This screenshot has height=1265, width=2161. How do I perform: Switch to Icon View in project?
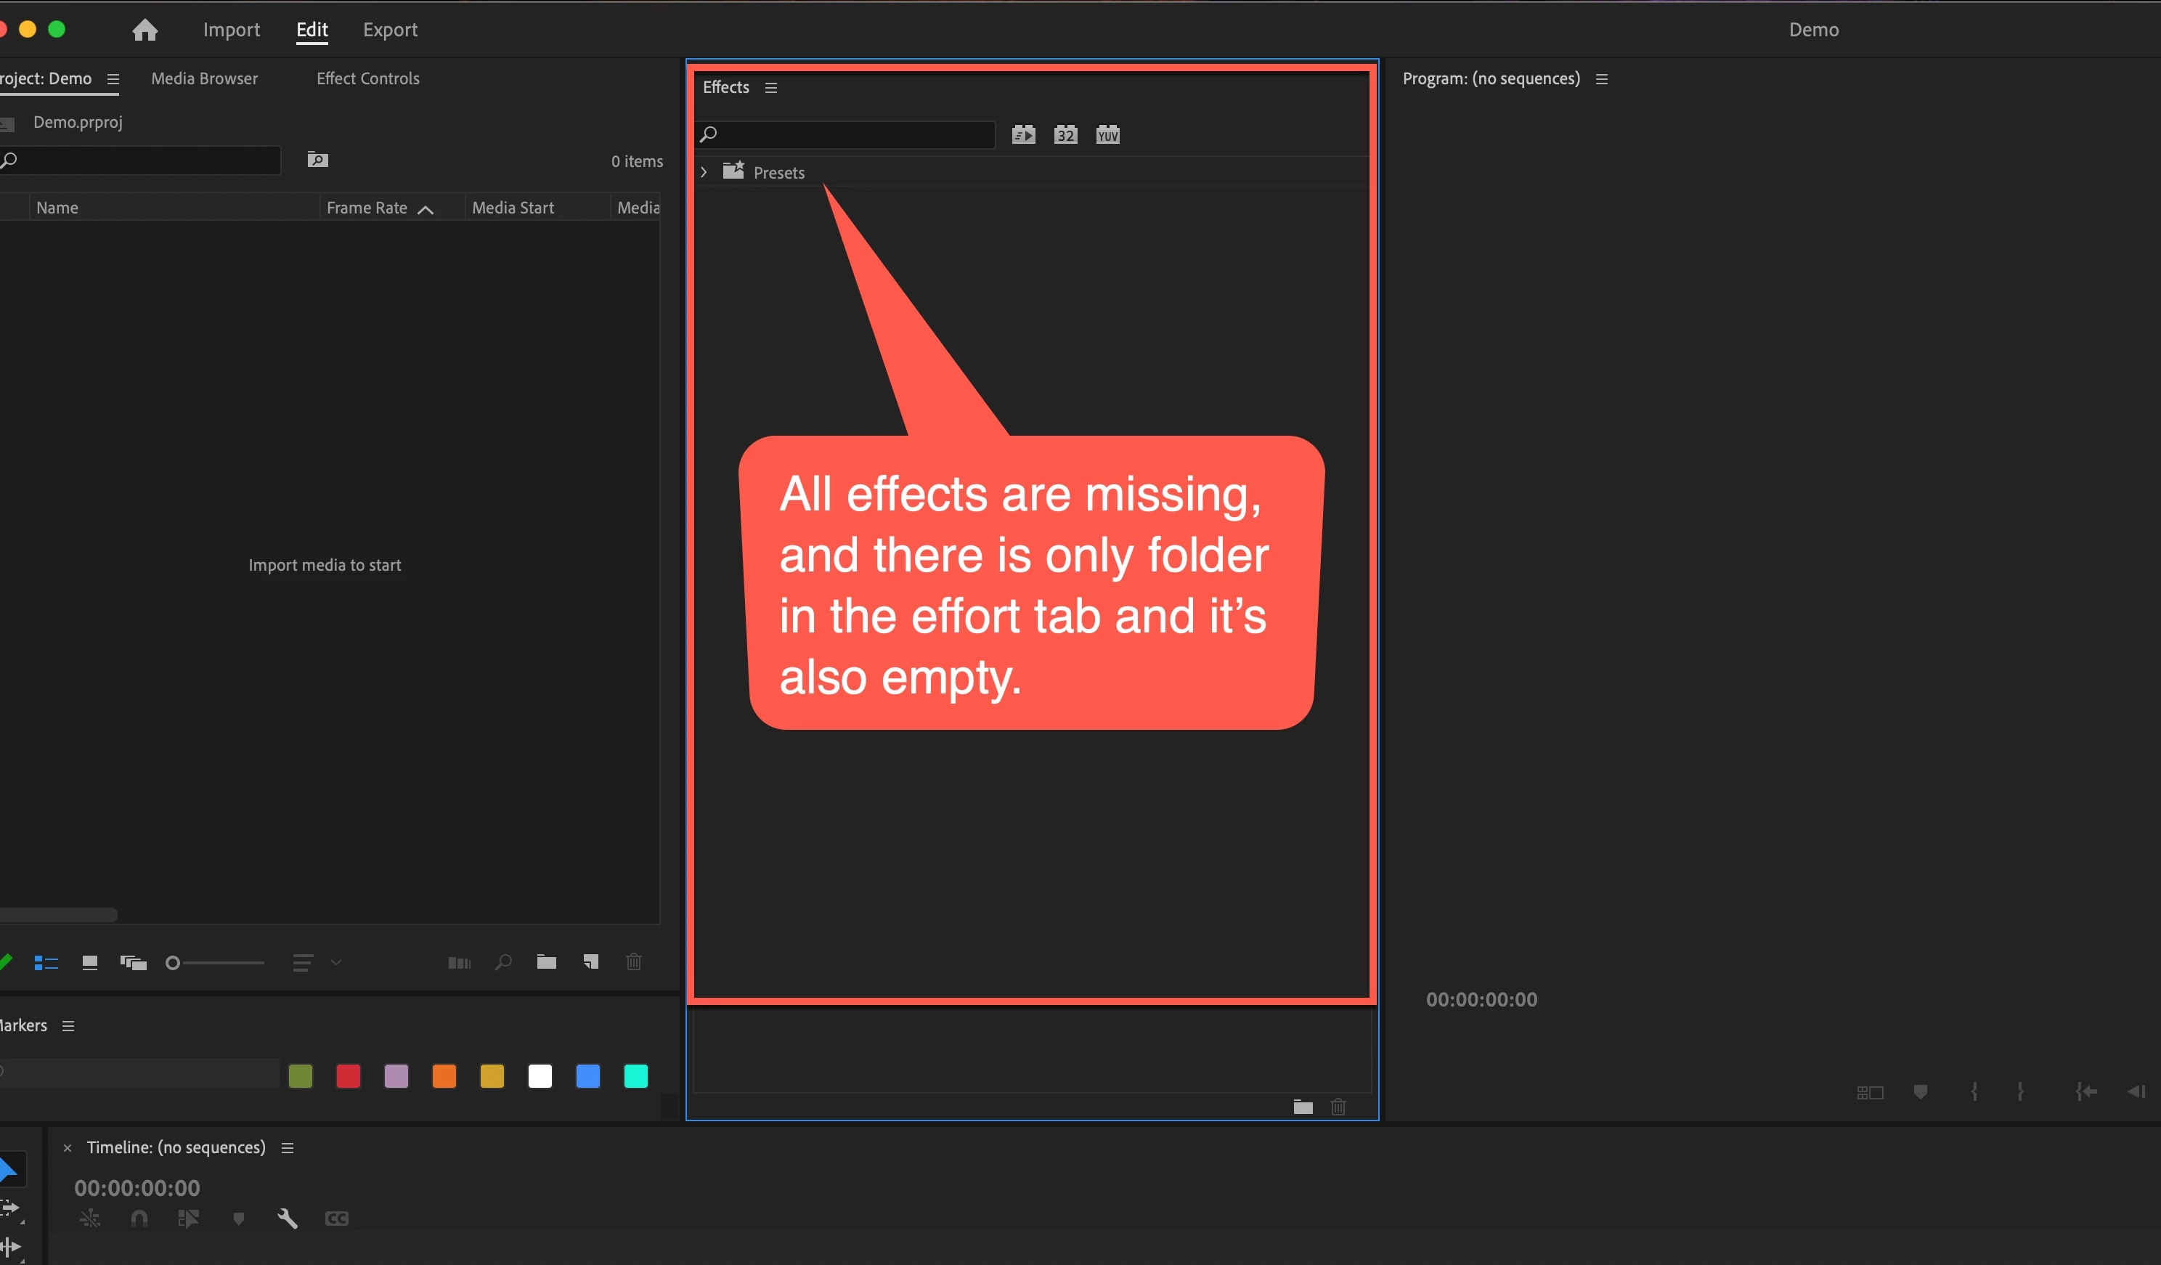coord(89,962)
